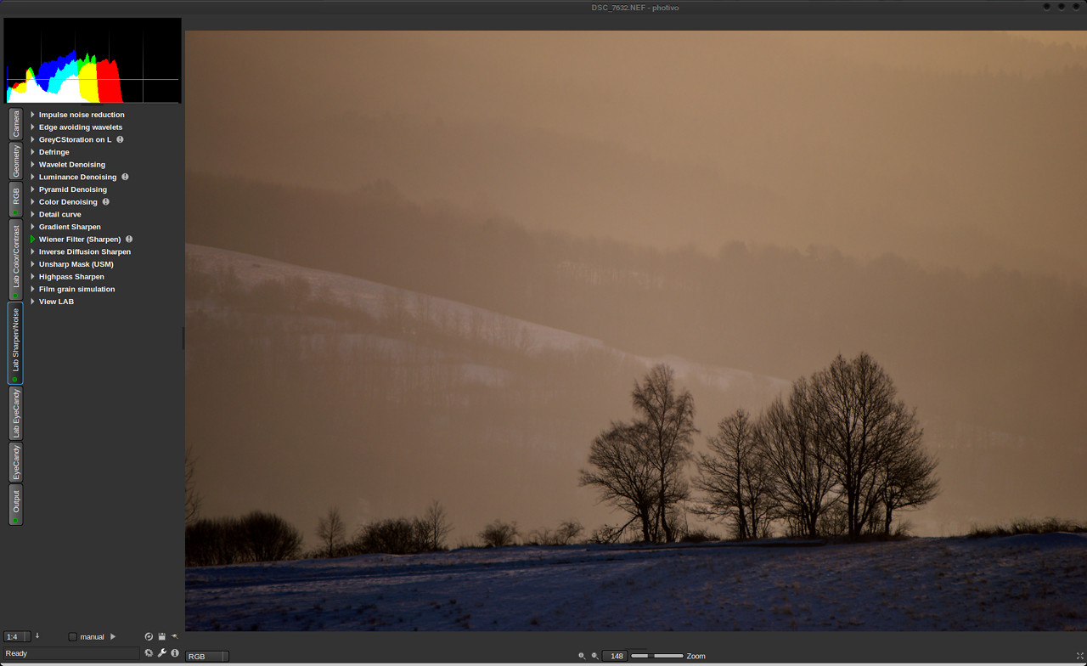Click the wrench tools icon
This screenshot has width=1087, height=666.
[x=161, y=653]
